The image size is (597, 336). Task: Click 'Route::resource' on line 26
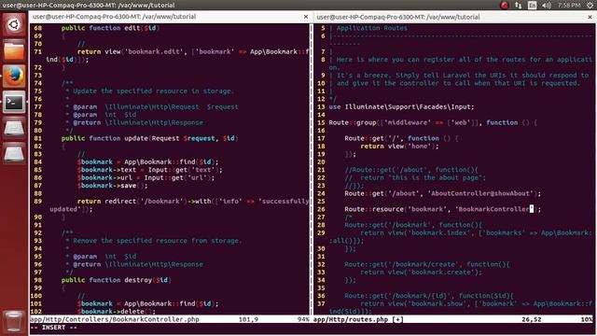tap(374, 209)
